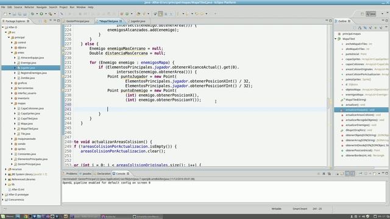Viewport: 390px width, 219px height.
Task: Click Remove All Terminated Launches in the Console
Action: tap(329, 173)
